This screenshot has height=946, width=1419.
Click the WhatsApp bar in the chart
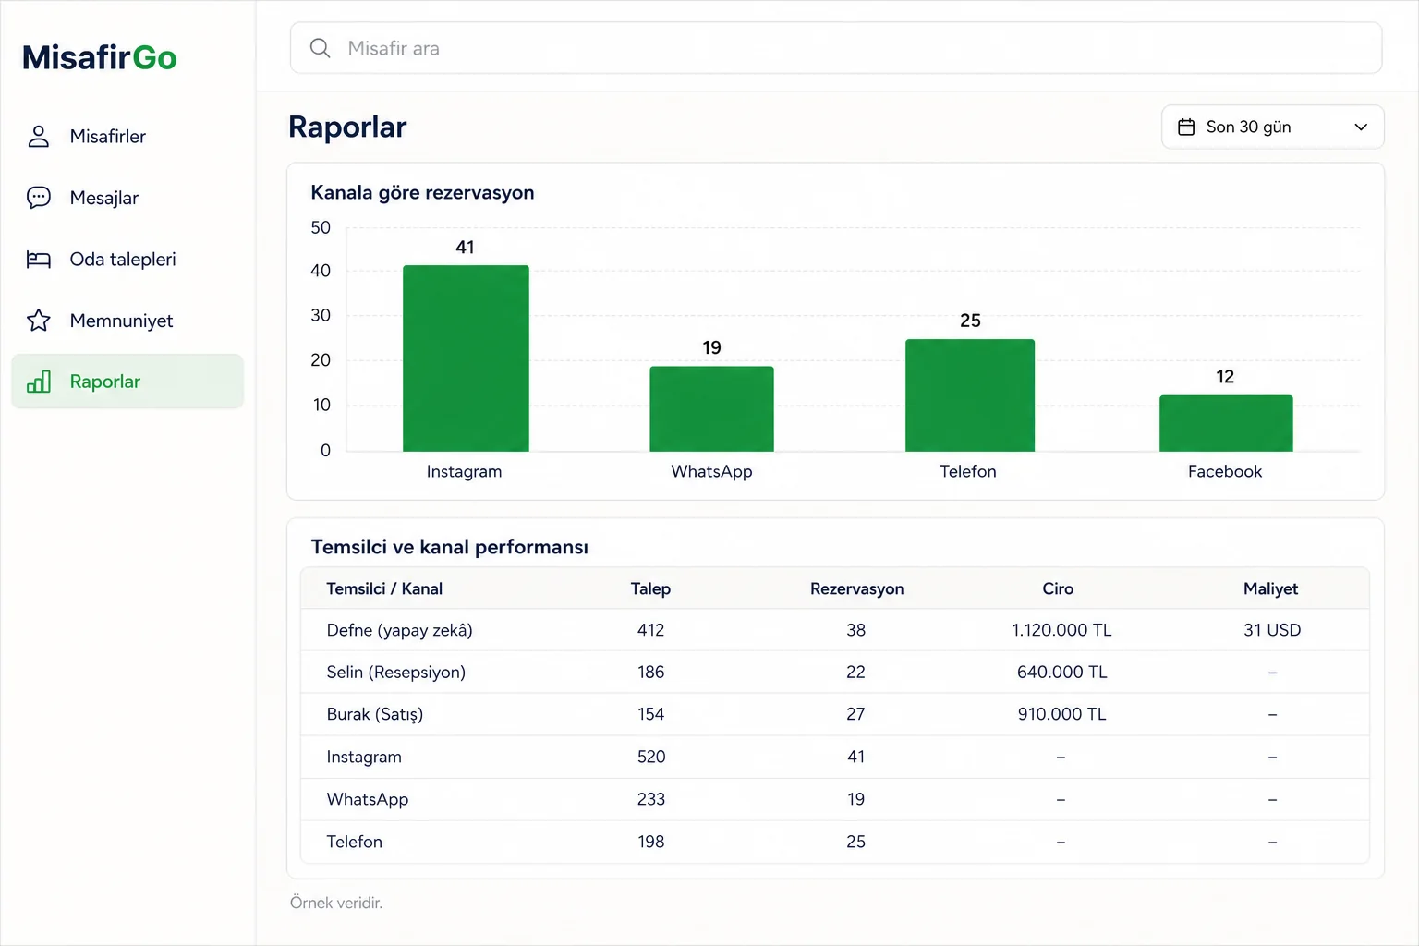(711, 409)
